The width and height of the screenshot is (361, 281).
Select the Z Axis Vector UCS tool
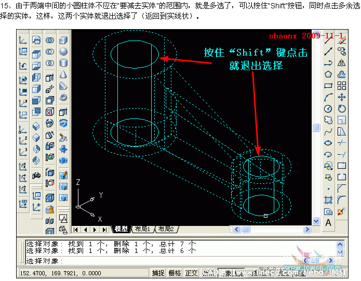[23, 140]
